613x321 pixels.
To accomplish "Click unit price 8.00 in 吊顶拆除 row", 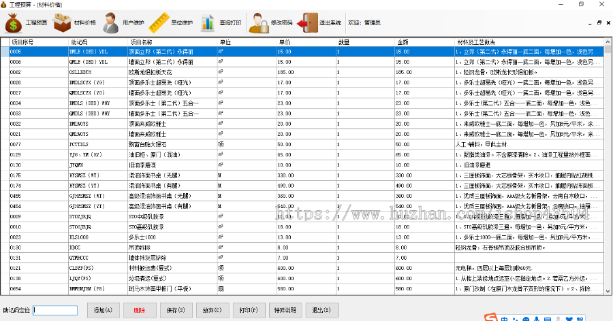I will tap(306, 248).
